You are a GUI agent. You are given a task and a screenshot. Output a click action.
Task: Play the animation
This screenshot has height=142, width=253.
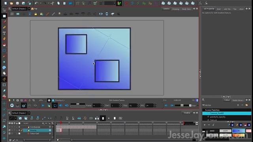[x=43, y=105]
